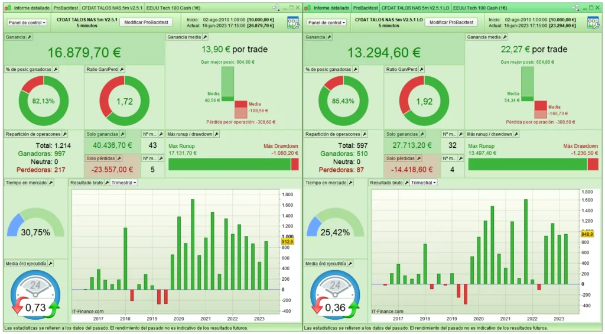
Task: Select CFDAT TALOS NAS 5m V2.5.1 LO tab
Action: (x=415, y=8)
